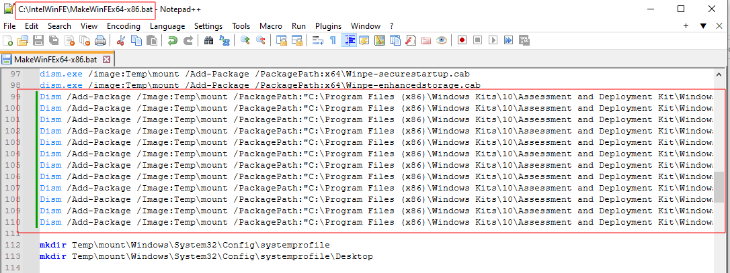Image resolution: width=730 pixels, height=273 pixels.
Task: Open the tab list dropdown triangle
Action: click(x=703, y=25)
